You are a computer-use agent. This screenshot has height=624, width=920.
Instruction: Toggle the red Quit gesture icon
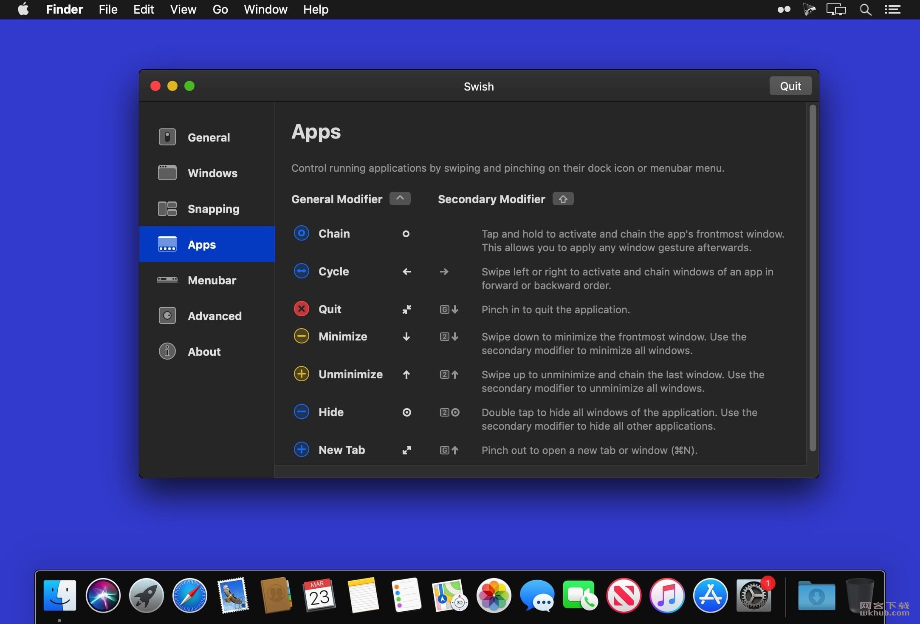tap(302, 309)
